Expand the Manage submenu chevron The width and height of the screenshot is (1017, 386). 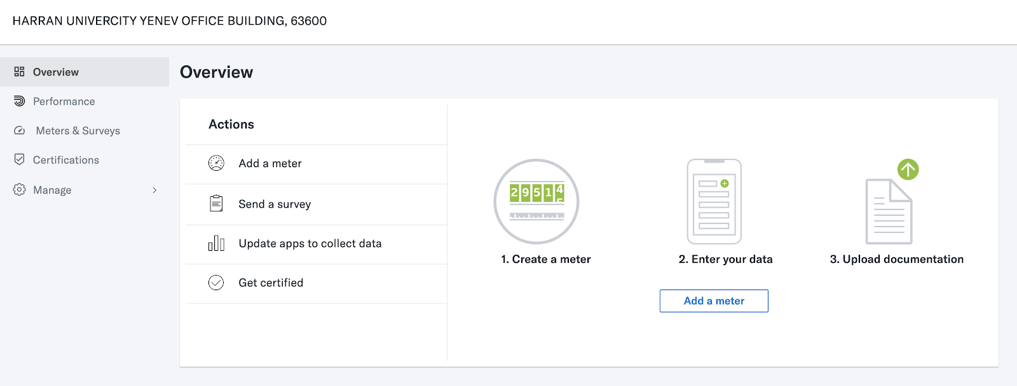point(154,190)
